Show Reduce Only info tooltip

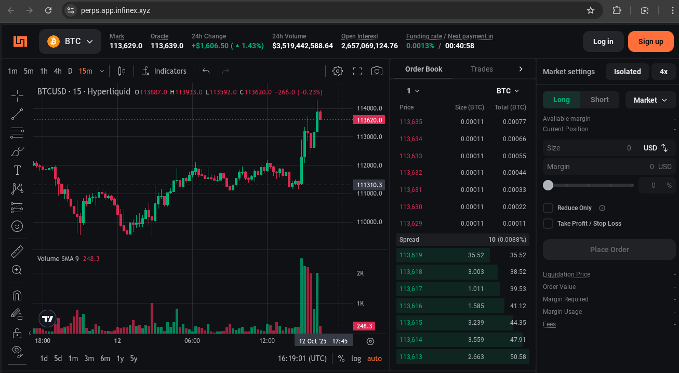602,208
